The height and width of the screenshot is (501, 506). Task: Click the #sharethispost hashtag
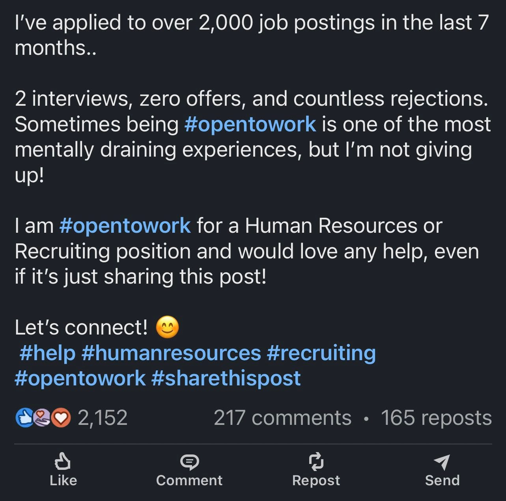(226, 378)
